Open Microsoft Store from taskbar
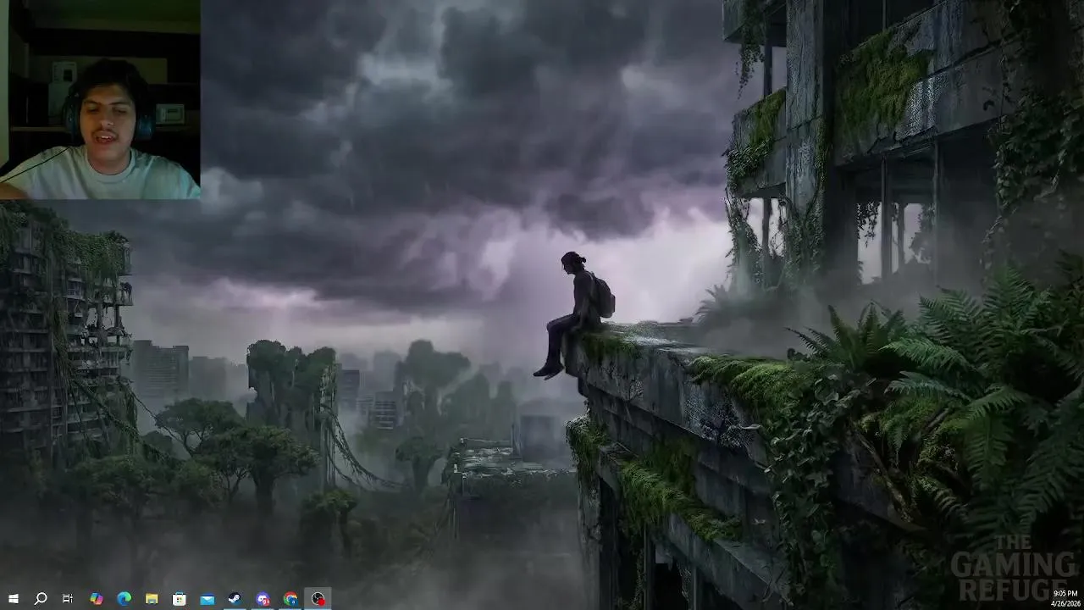Image resolution: width=1084 pixels, height=610 pixels. [x=180, y=599]
